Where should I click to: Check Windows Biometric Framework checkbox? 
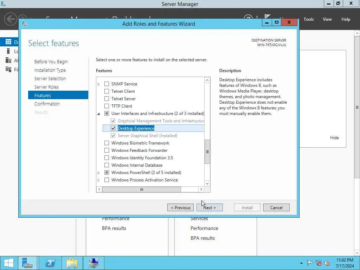[x=107, y=143]
